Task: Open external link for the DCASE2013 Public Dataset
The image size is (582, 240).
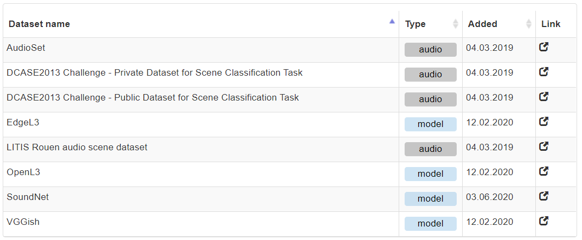Action: (543, 97)
